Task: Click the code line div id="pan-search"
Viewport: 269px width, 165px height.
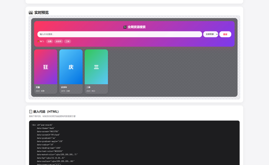Action: 42,125
